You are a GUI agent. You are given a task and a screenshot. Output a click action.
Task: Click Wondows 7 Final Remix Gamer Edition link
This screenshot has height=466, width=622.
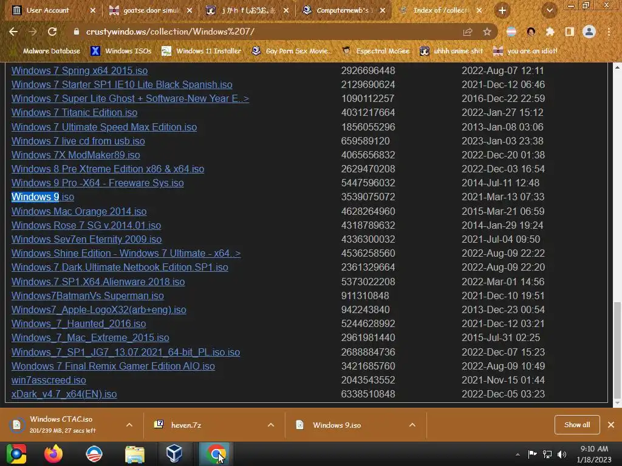[x=113, y=366]
